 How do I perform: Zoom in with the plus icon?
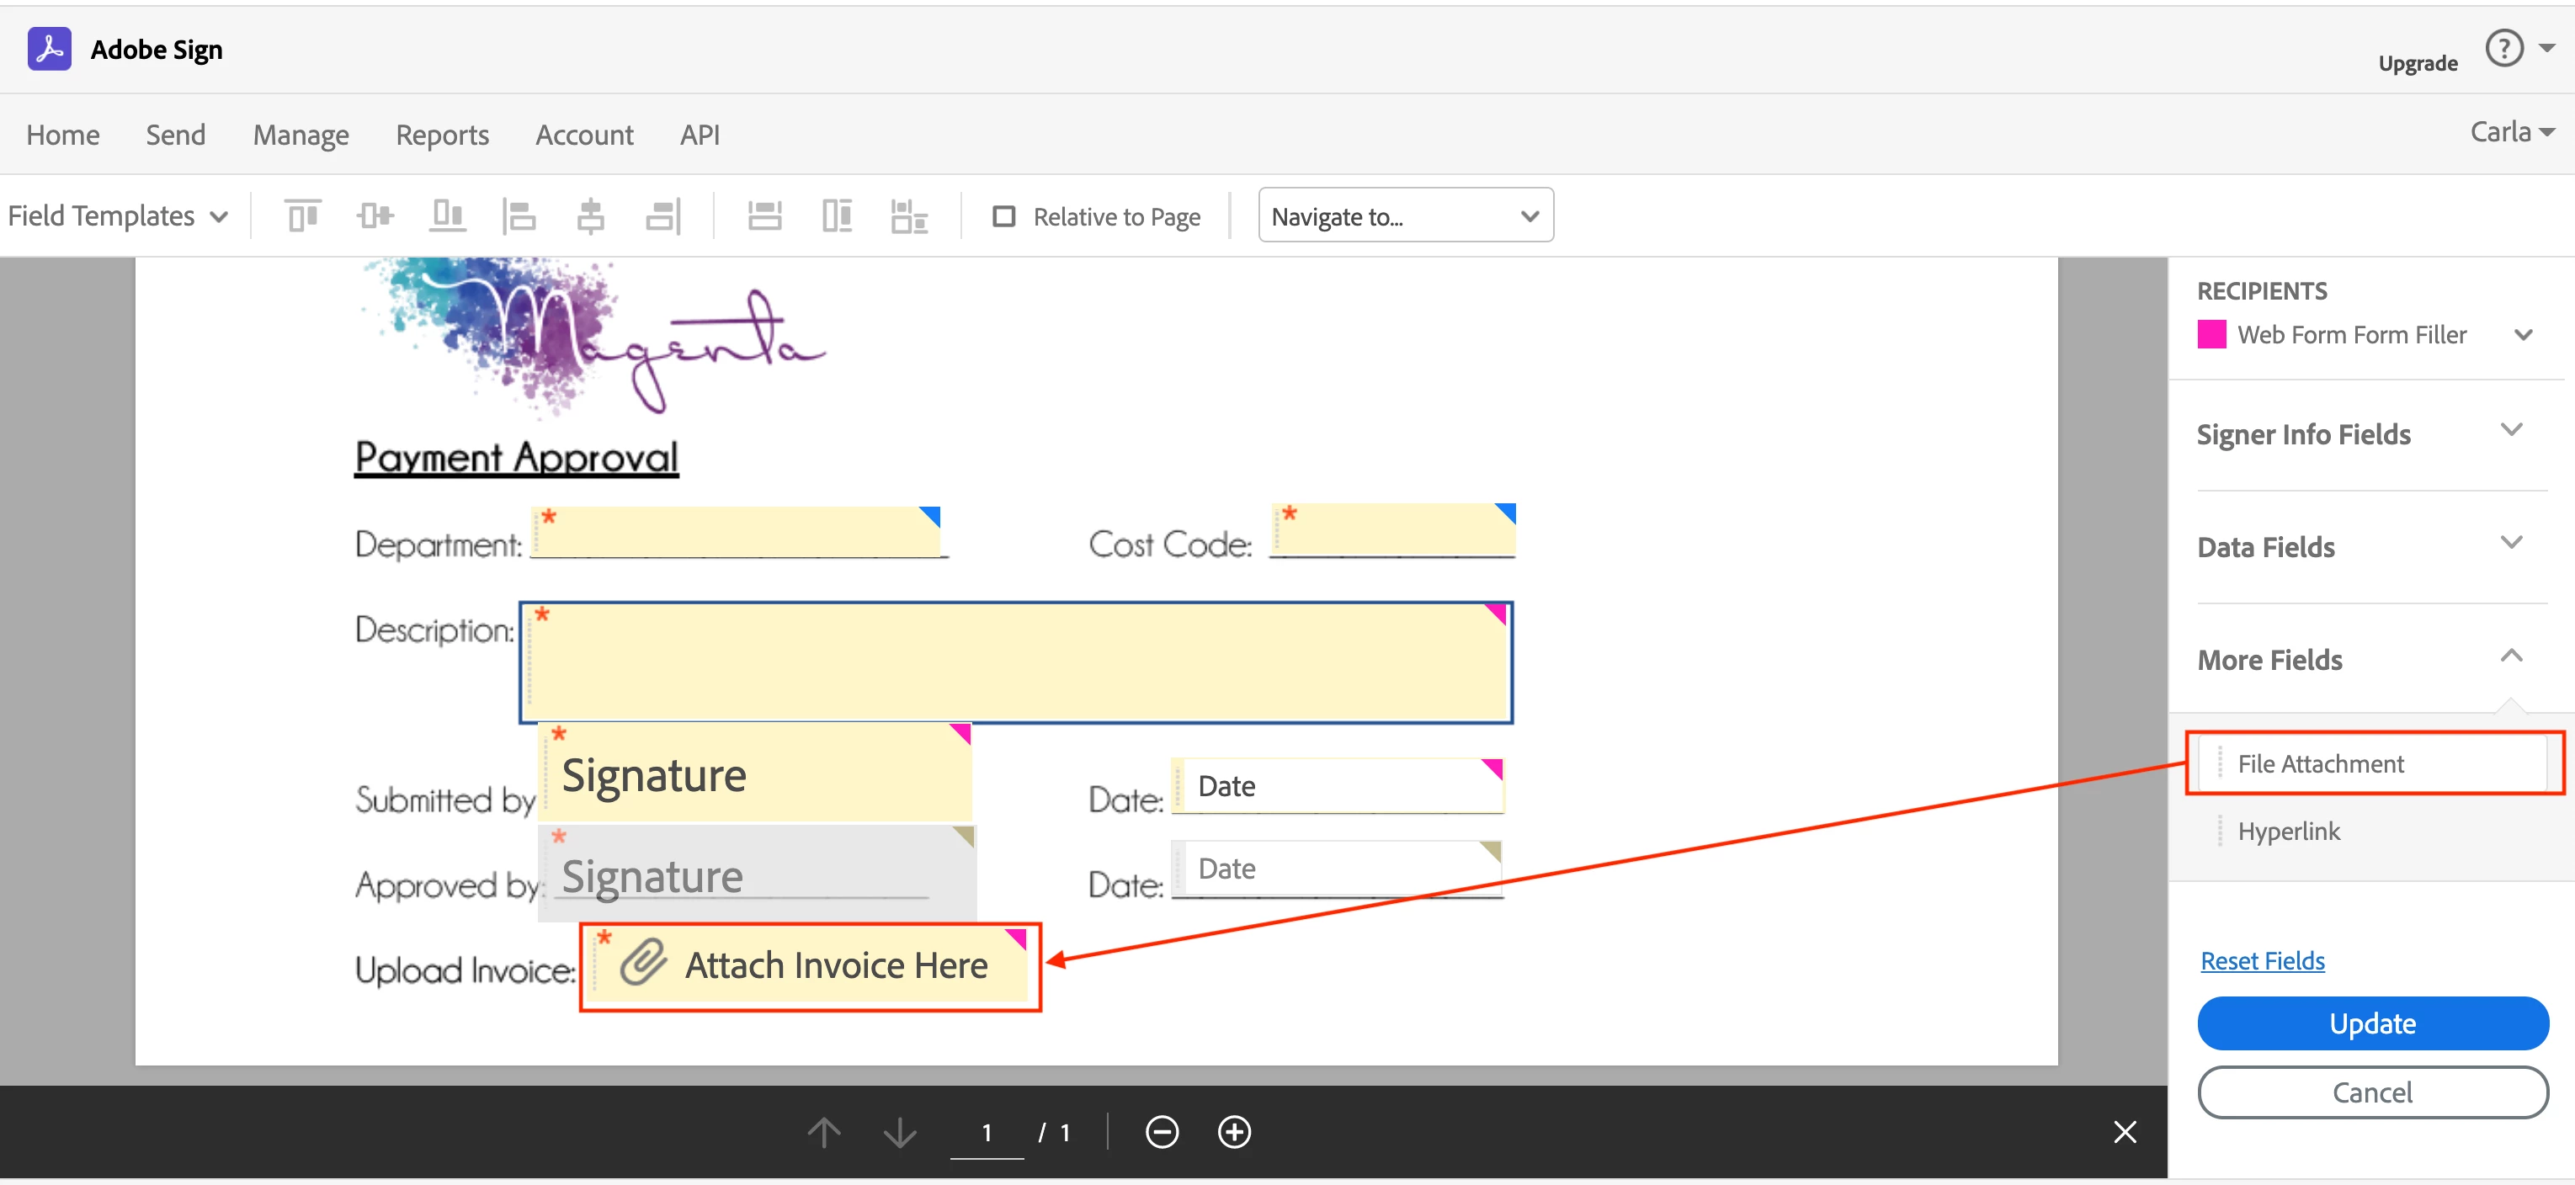point(1235,1132)
